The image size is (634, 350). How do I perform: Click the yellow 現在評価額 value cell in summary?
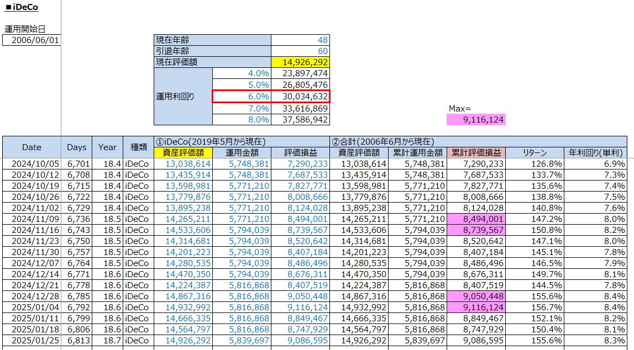300,62
